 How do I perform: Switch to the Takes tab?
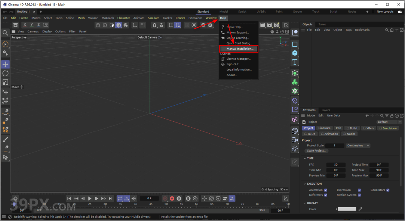pyautogui.click(x=322, y=24)
